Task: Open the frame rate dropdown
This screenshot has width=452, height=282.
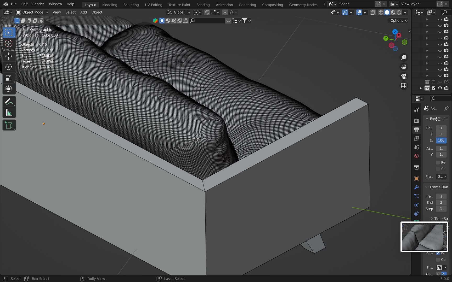Action: pyautogui.click(x=441, y=177)
